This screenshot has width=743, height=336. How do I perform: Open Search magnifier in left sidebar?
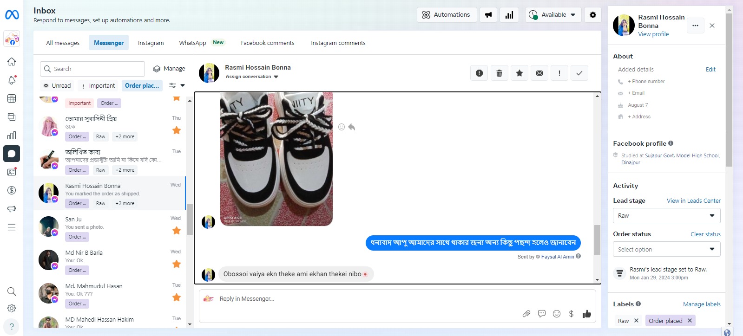12,291
